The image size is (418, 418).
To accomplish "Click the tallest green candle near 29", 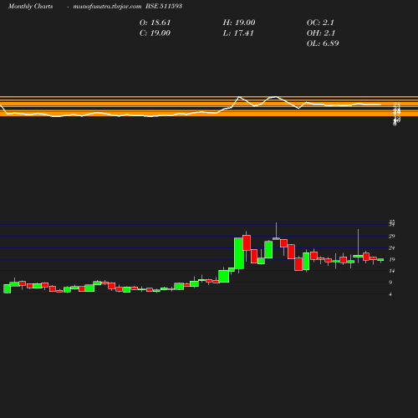I will (238, 253).
